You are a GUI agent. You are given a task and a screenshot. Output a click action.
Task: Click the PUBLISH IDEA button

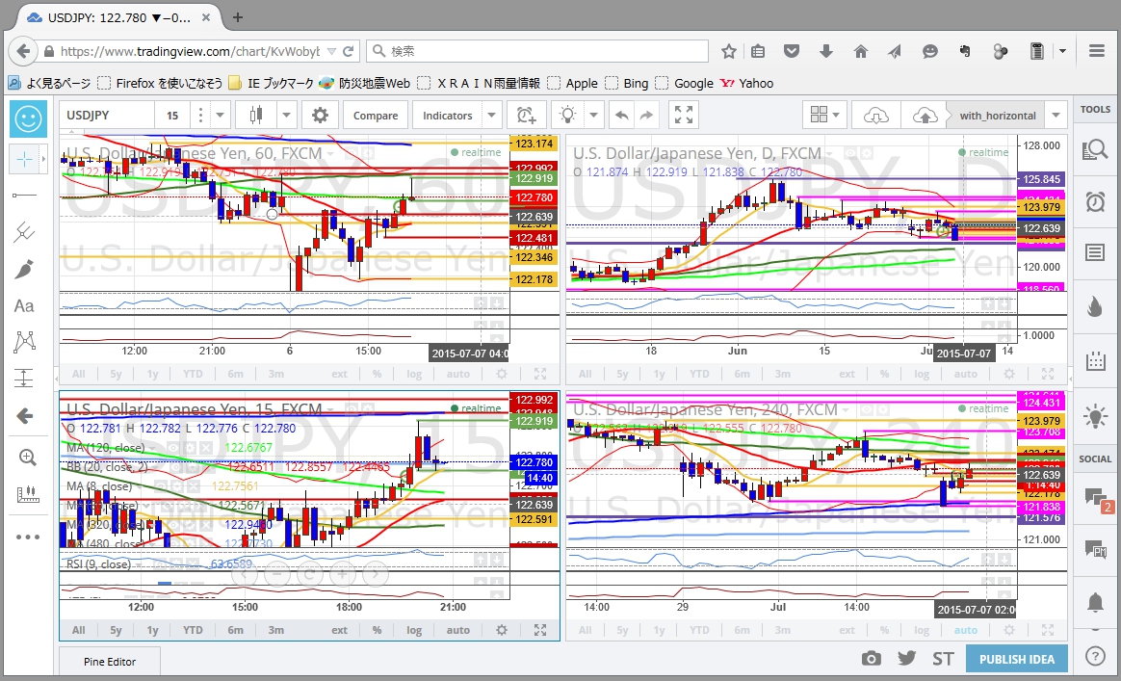tap(1016, 660)
